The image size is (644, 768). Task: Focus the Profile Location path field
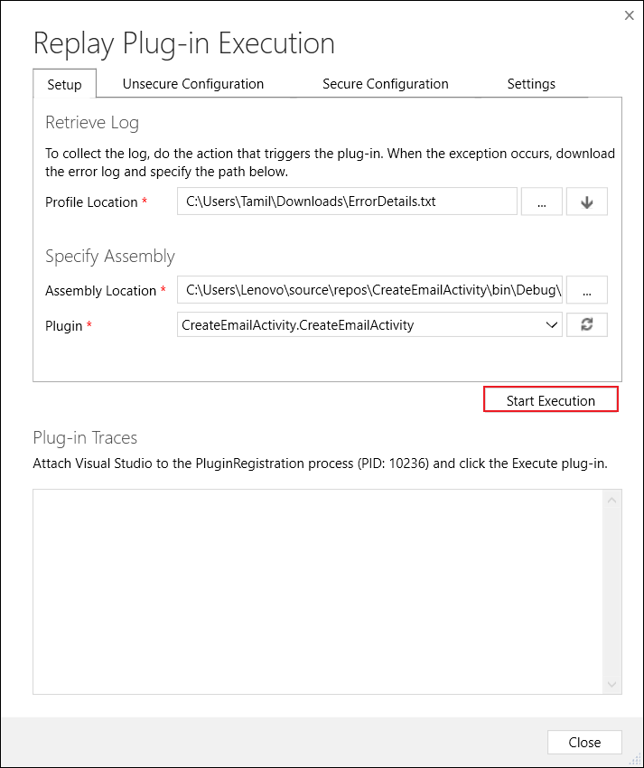point(347,201)
